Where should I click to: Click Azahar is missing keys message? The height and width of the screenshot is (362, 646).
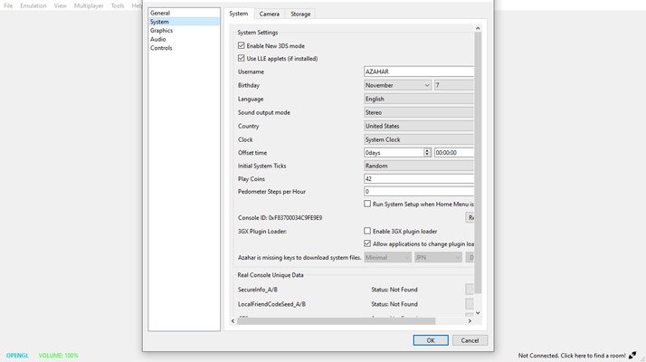click(x=299, y=257)
